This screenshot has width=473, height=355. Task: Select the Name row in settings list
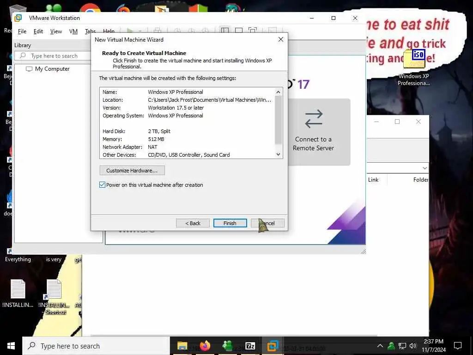click(187, 92)
